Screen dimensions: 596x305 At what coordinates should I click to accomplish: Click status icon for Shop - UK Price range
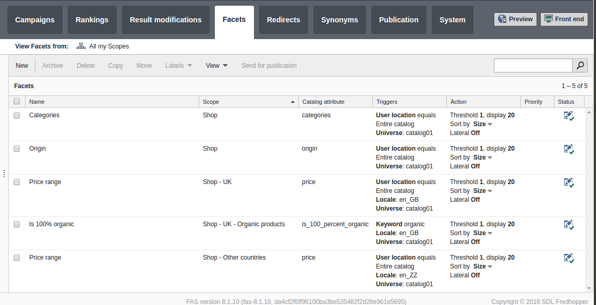click(x=569, y=182)
